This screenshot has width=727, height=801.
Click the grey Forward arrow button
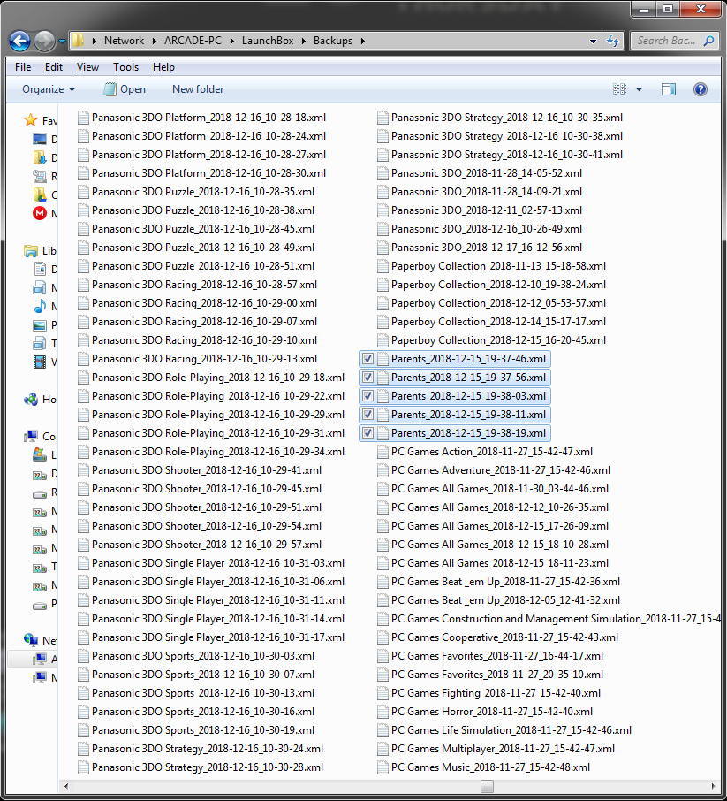point(44,41)
